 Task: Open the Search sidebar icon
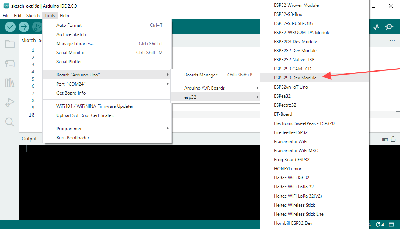10,122
